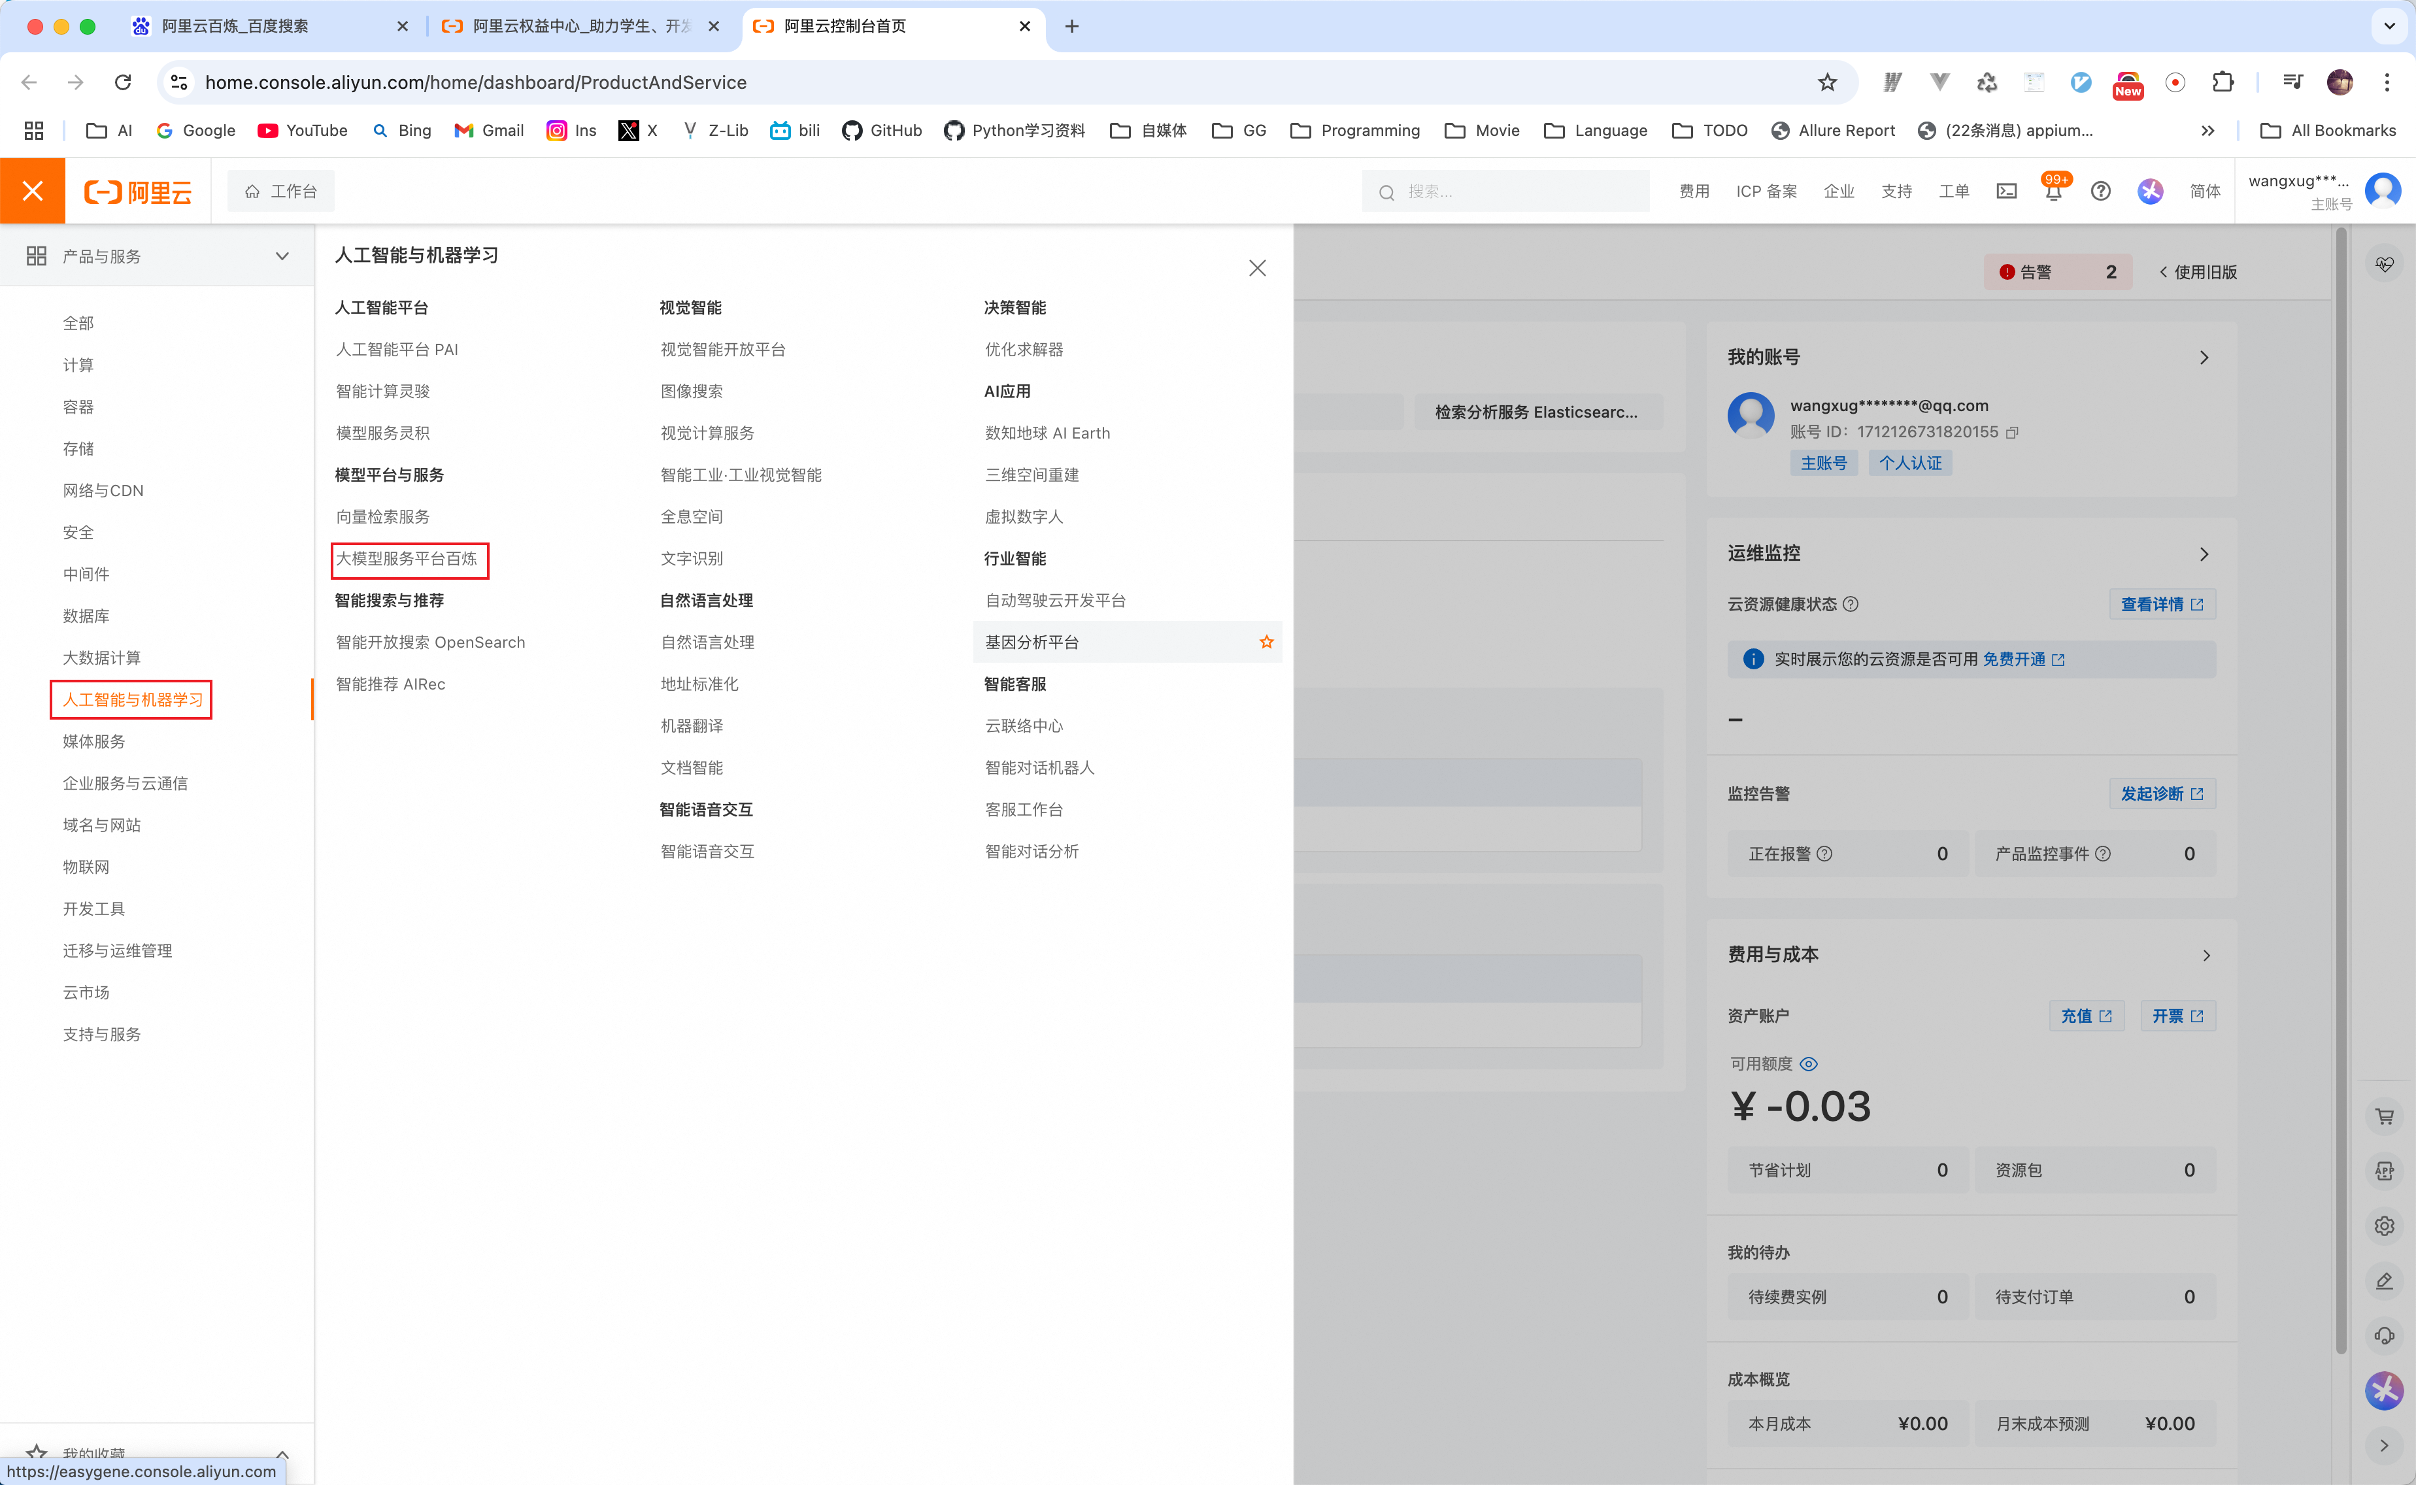
Task: Open the API tool icon on right rail
Action: (2383, 1171)
